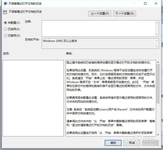Click help paragraph starting 请参阅此文件夹中的

[x=111, y=123]
